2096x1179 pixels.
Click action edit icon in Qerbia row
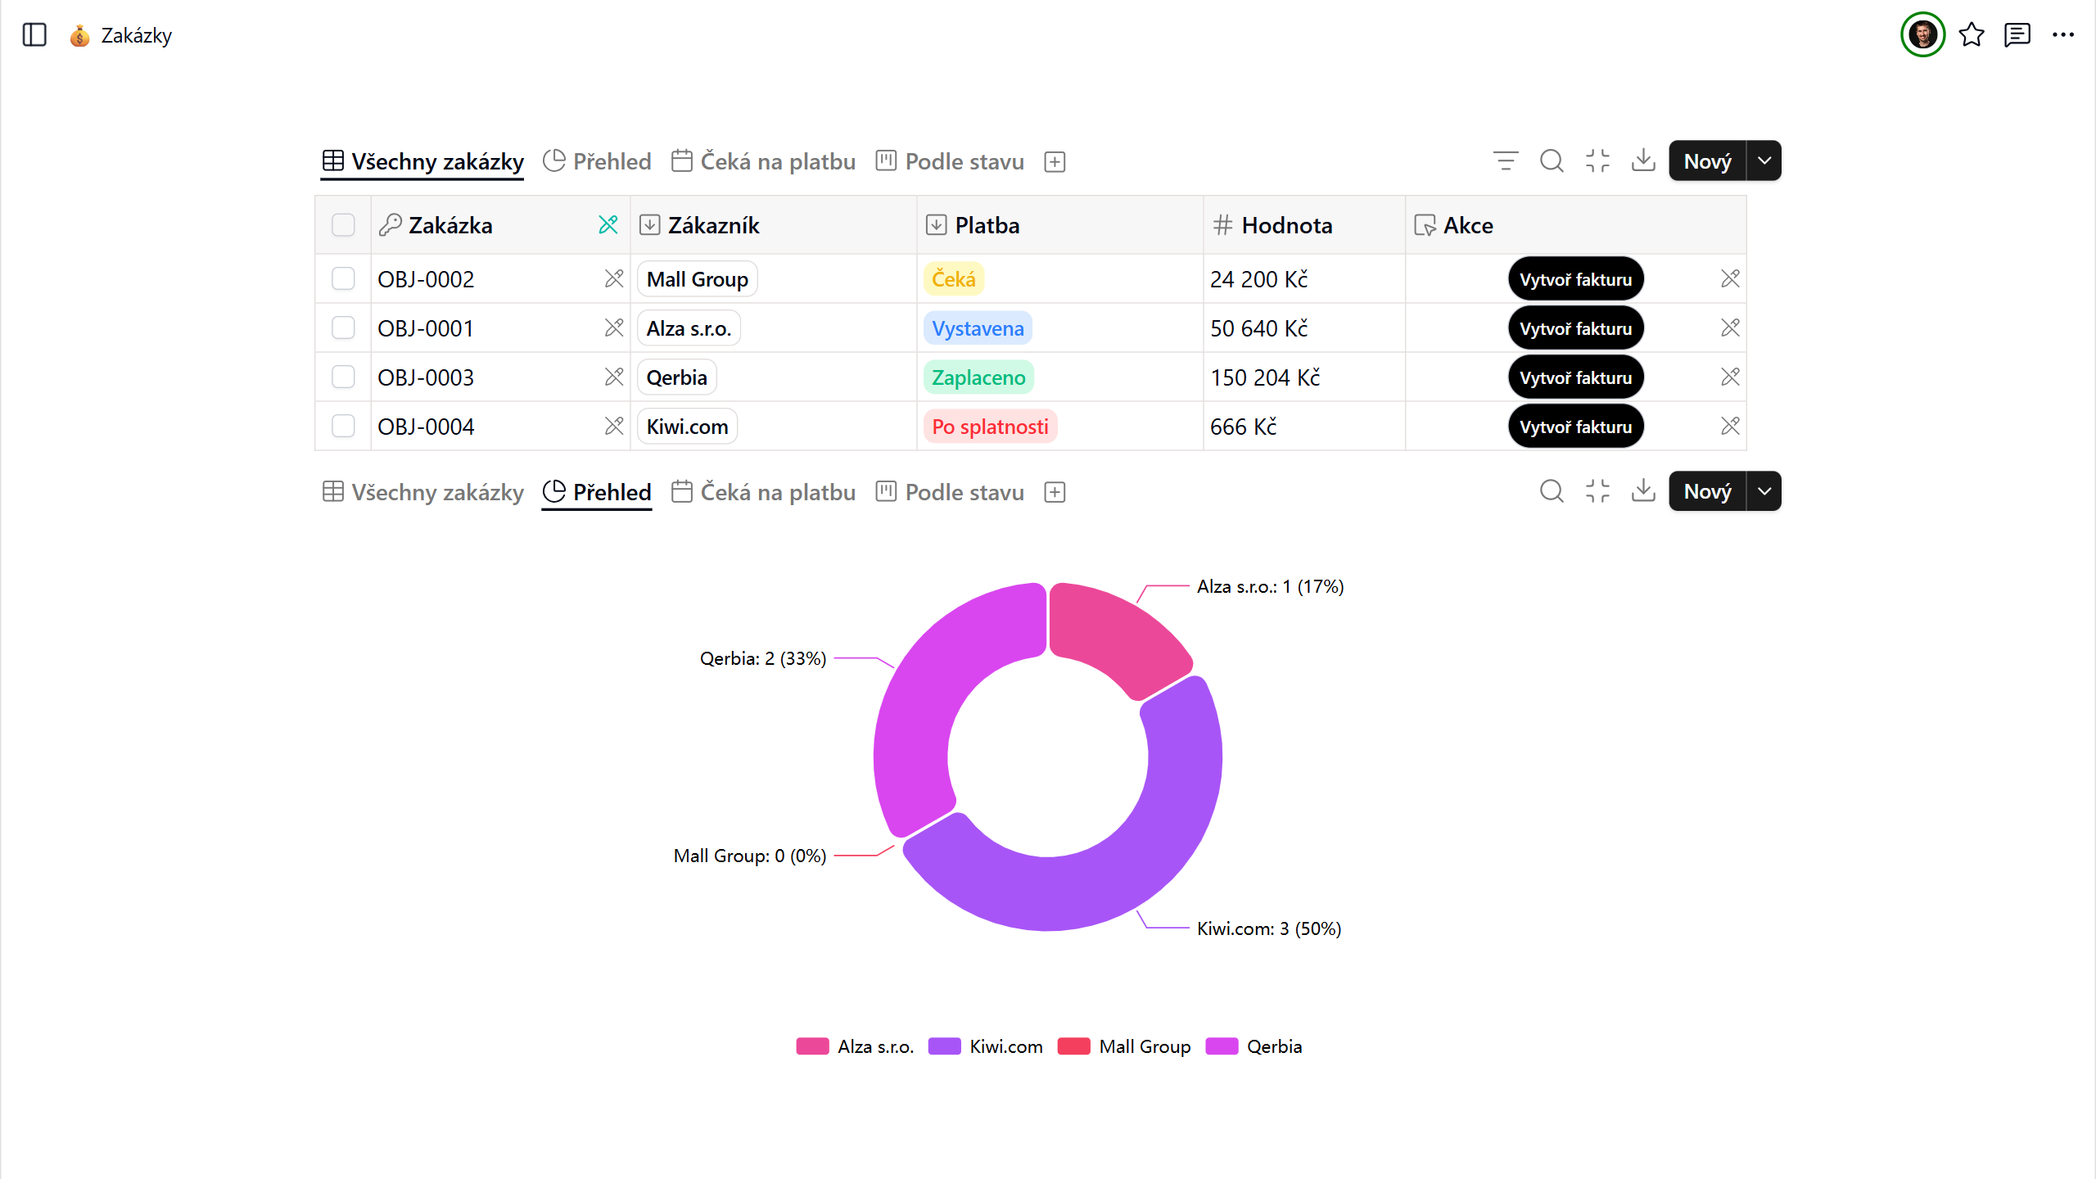pyautogui.click(x=1730, y=377)
